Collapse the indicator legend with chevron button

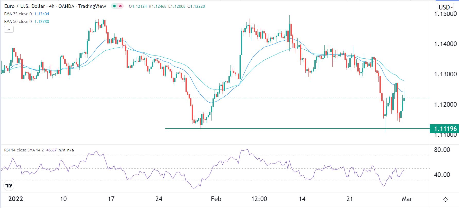click(9, 29)
